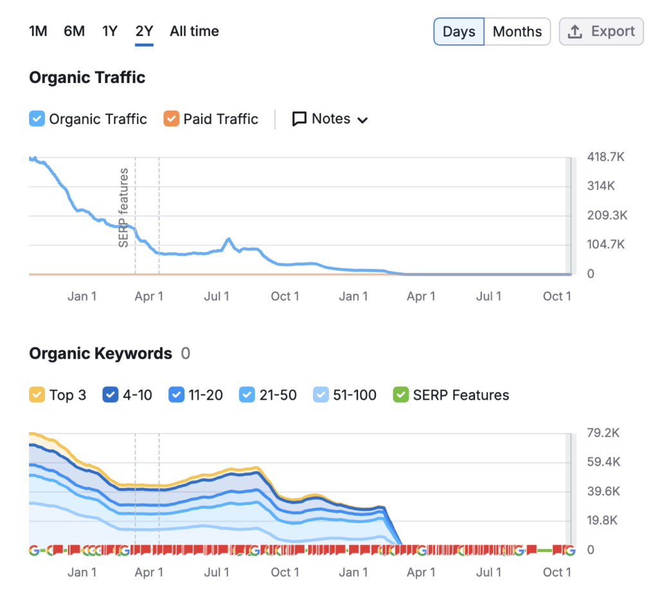Hide the 11-20 positions series
Image resolution: width=658 pixels, height=595 pixels.
176,395
